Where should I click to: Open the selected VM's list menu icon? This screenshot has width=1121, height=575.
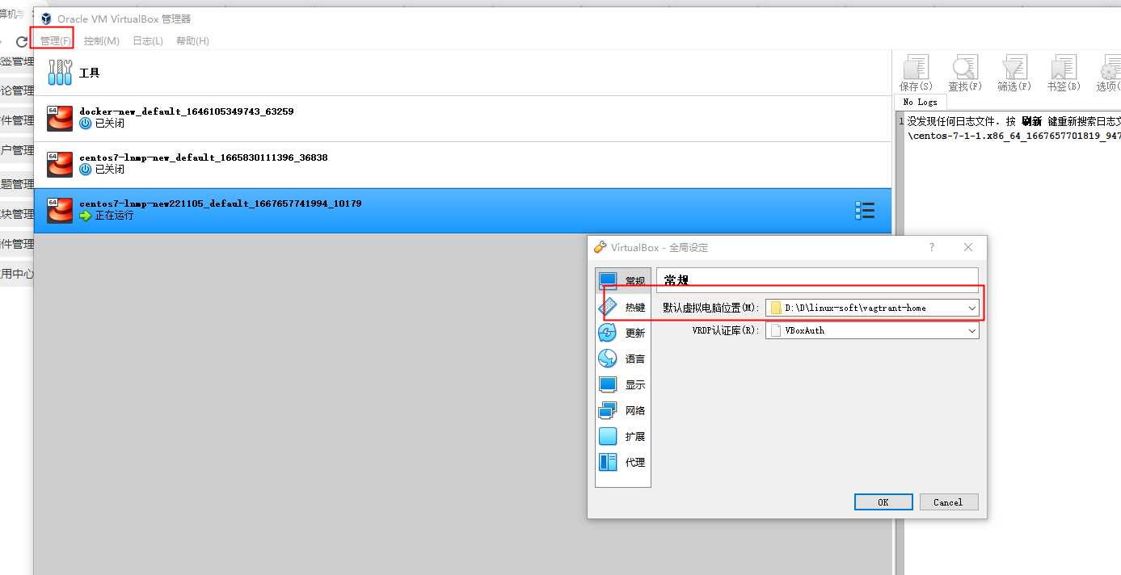[865, 211]
